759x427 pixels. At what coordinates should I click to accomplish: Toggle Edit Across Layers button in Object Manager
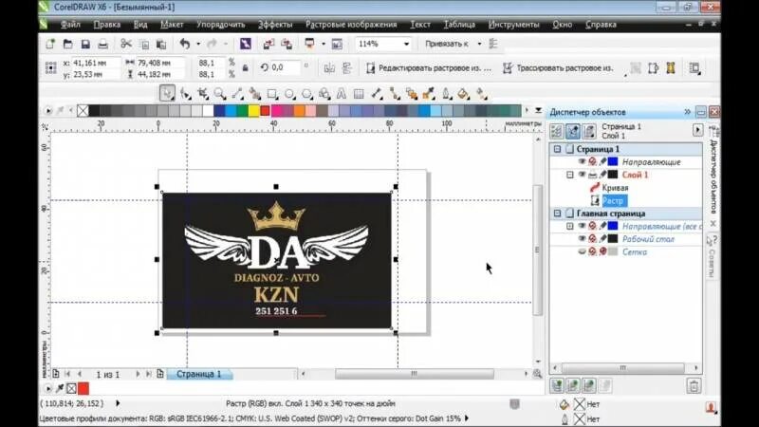(x=573, y=131)
